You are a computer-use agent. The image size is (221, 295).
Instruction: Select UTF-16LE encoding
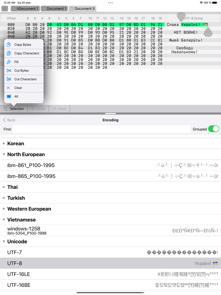(110, 274)
